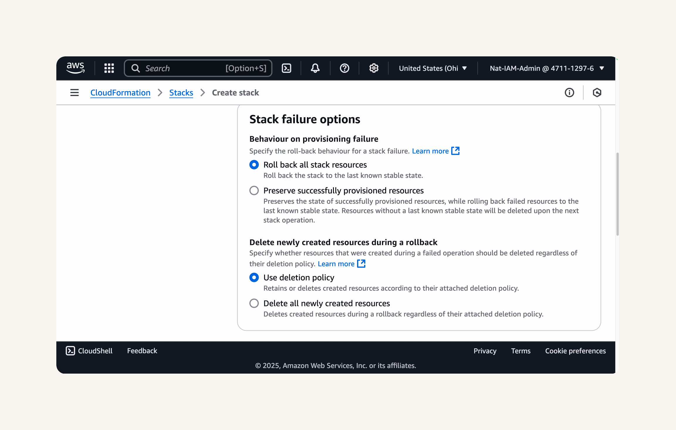Screen dimensions: 676x430
Task: Select Roll back all stack resources
Action: 254,164
